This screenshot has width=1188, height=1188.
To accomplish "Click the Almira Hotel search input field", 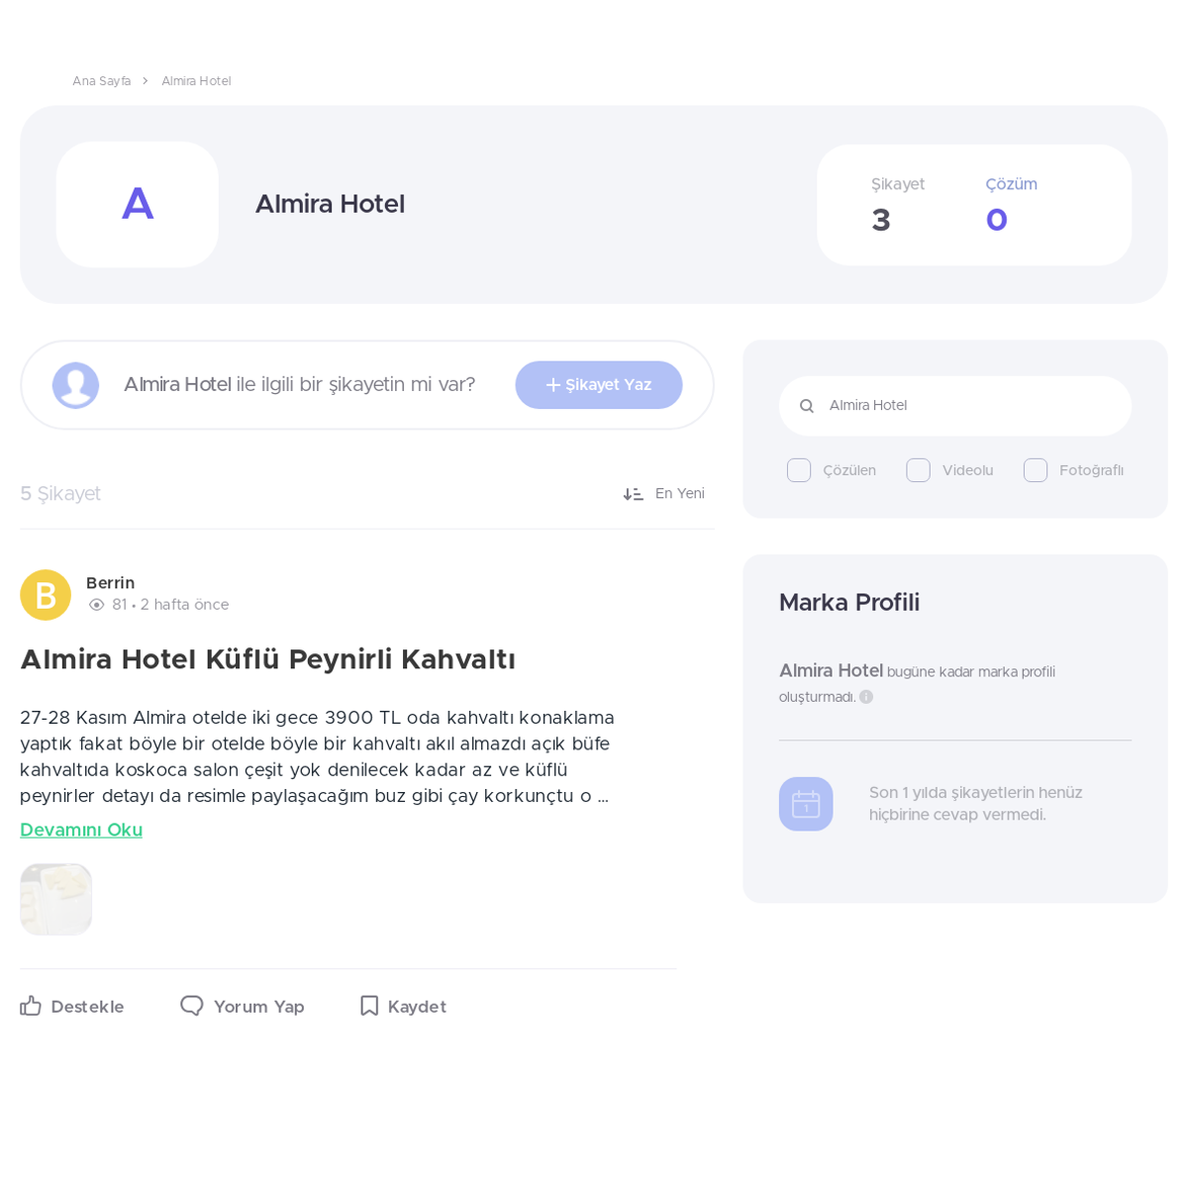I will [x=955, y=406].
